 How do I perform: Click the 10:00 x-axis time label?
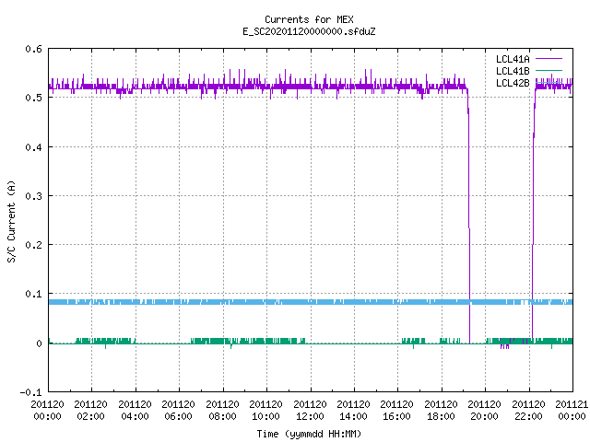pyautogui.click(x=265, y=416)
